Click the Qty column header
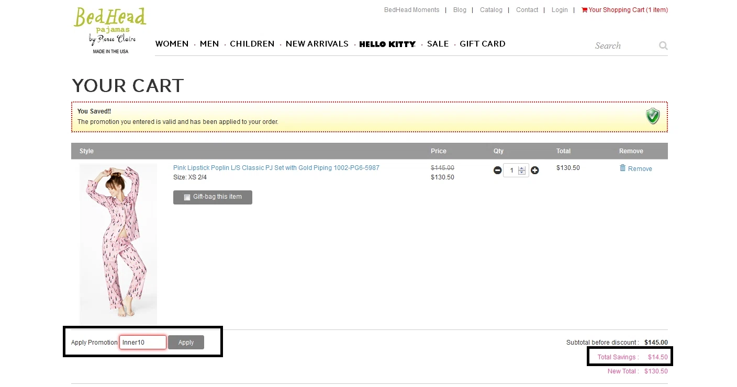Screen dimensions: 737x387 point(498,151)
